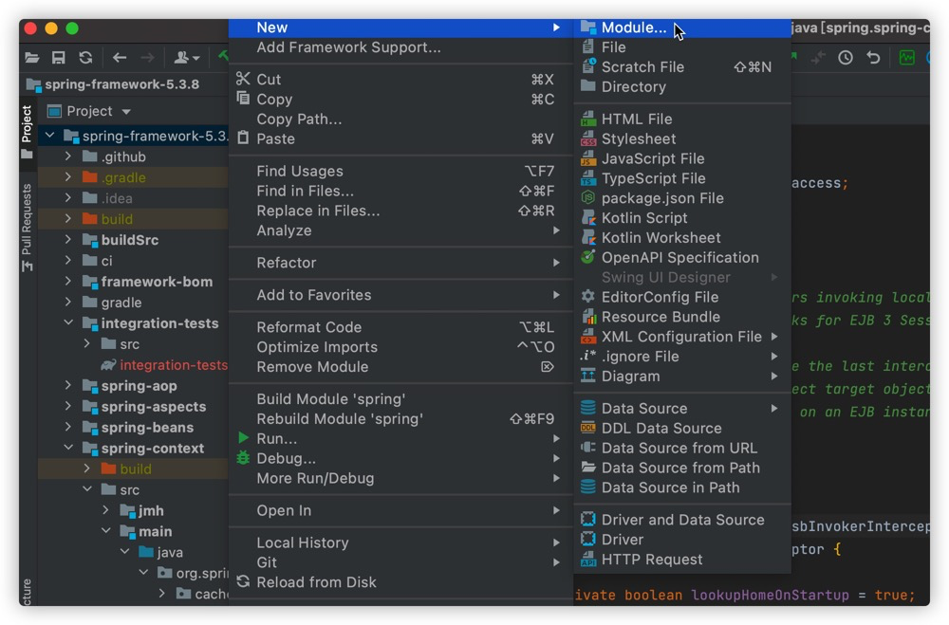The width and height of the screenshot is (949, 625).
Task: Open the user account toolbar dropdown
Action: click(186, 58)
